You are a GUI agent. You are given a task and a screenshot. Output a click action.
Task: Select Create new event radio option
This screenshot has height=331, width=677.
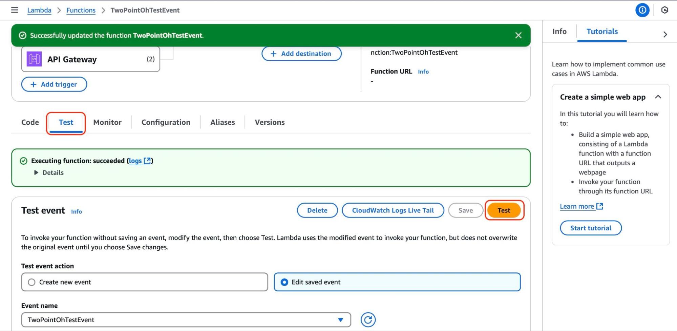click(x=145, y=282)
